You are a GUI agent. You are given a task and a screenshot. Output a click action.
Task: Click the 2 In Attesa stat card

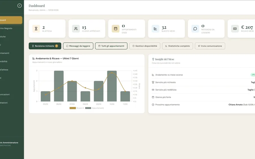pyautogui.click(x=47, y=29)
